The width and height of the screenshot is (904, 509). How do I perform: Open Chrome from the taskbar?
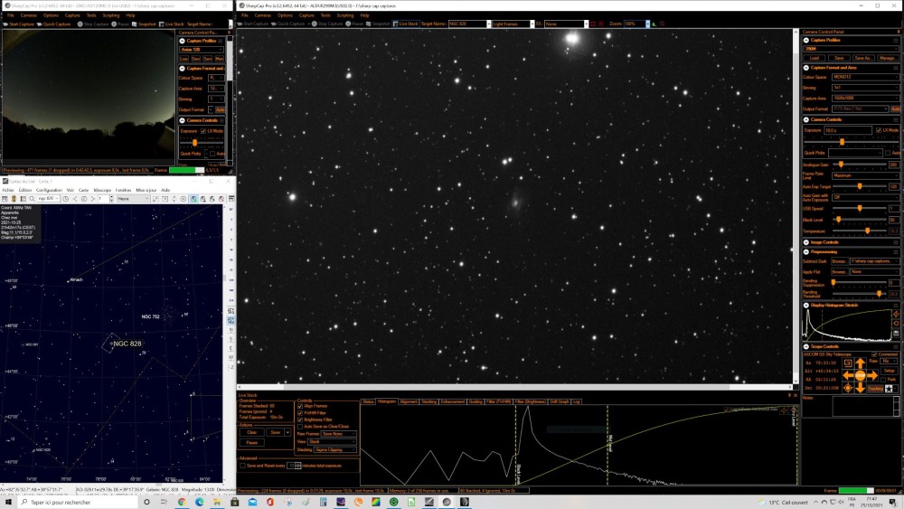click(182, 502)
